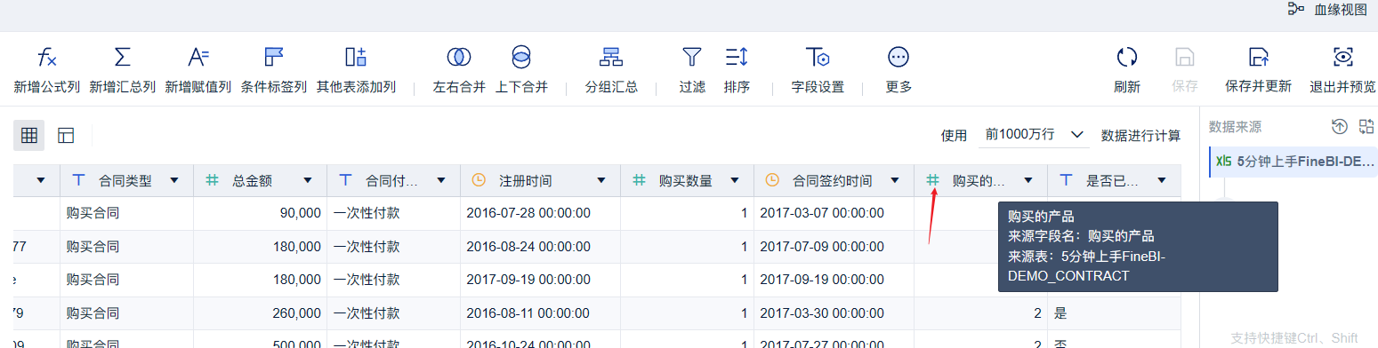This screenshot has width=1378, height=348.
Task: Click 退出并预览 exit and preview
Action: 1342,71
